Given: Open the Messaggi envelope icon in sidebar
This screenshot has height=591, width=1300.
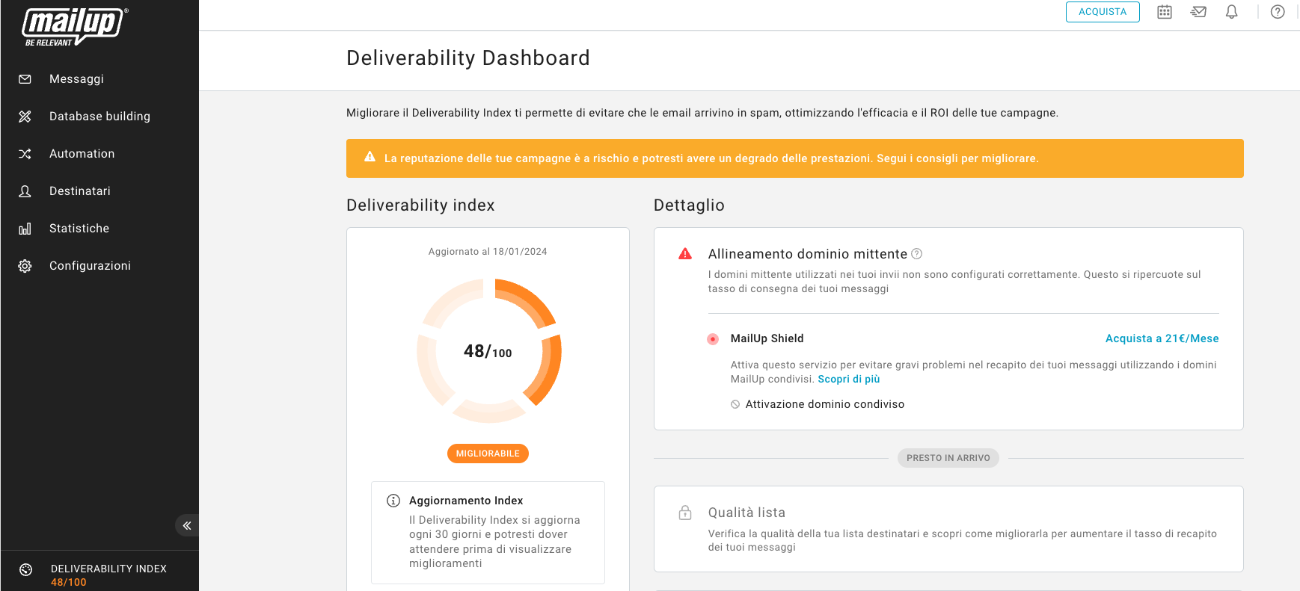Looking at the screenshot, I should click(25, 78).
